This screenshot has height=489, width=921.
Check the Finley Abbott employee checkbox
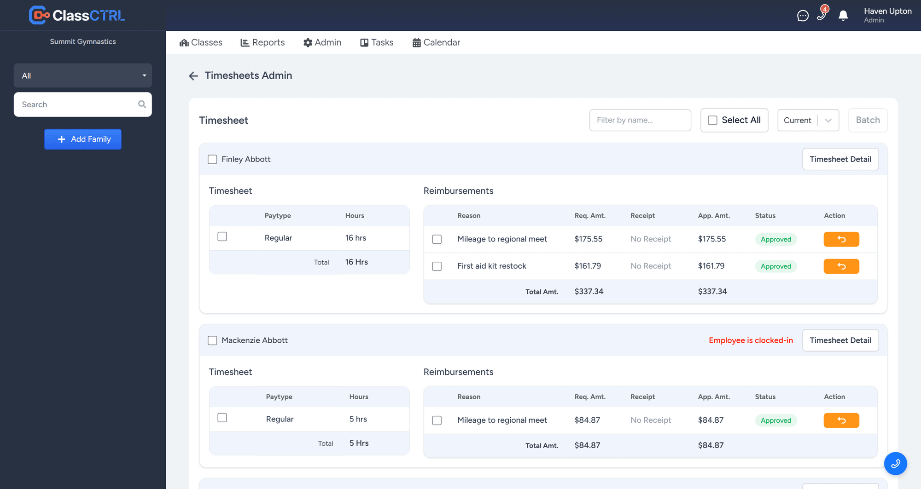point(212,159)
